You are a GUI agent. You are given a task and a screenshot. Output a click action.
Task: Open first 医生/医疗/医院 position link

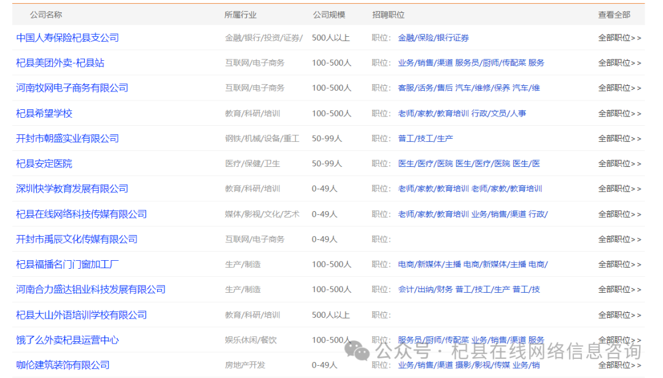point(425,164)
